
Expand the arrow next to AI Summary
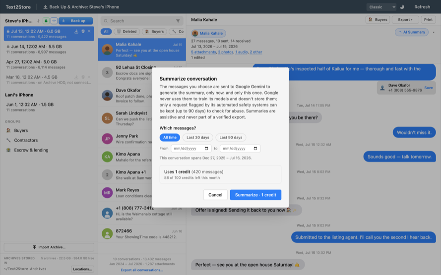434,32
